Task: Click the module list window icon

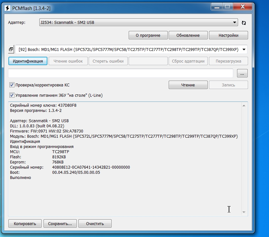Action: [x=11, y=49]
